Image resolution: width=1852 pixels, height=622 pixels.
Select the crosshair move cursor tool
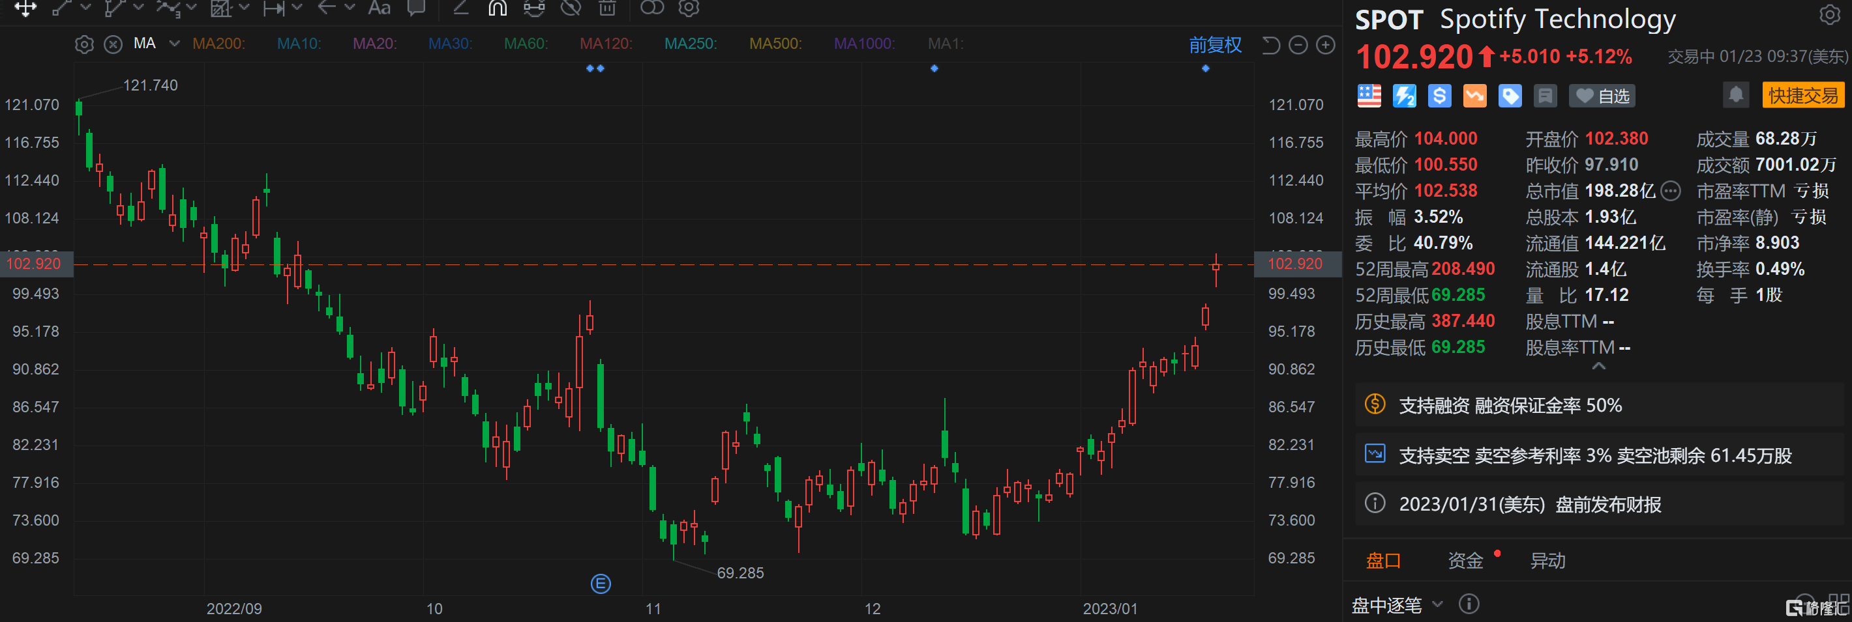(x=25, y=8)
